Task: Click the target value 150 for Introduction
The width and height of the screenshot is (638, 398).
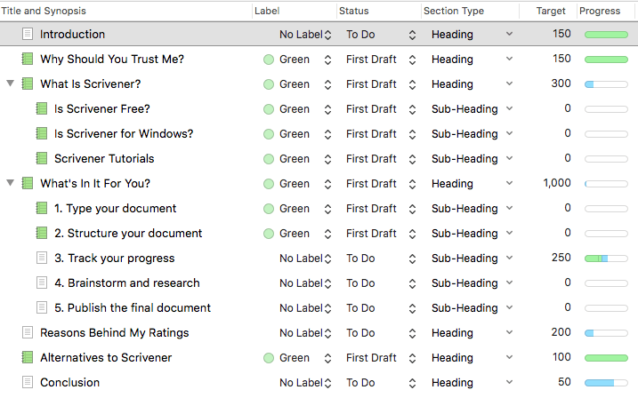Action: [561, 34]
